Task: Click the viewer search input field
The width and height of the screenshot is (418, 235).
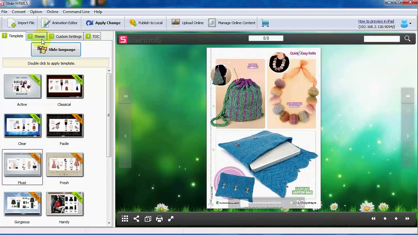Action: point(382,39)
